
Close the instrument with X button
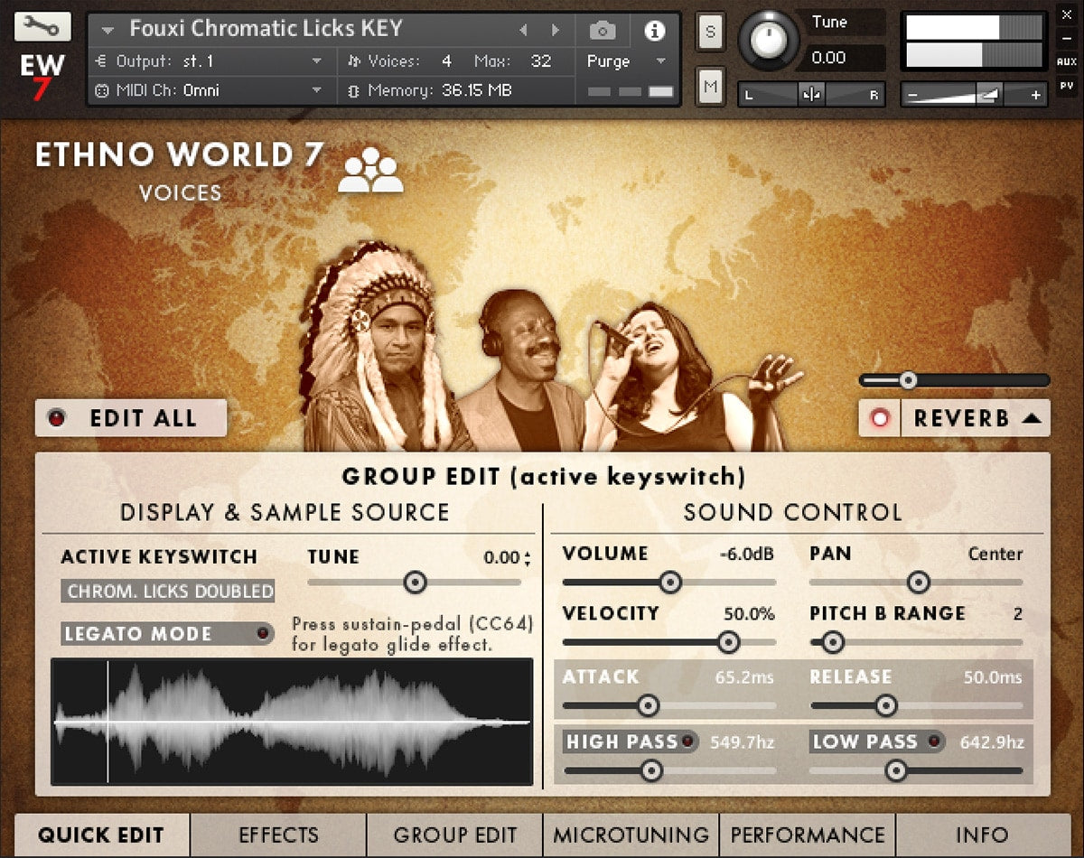point(1067,15)
